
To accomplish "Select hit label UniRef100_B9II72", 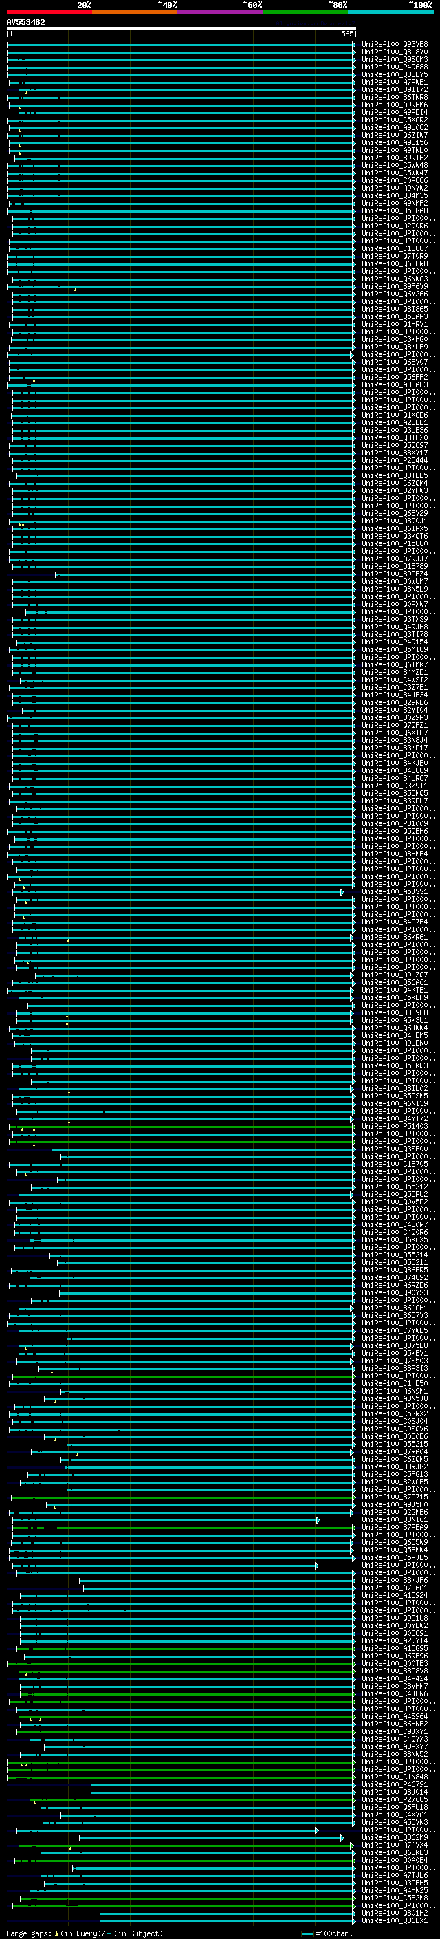I will 395,89.
